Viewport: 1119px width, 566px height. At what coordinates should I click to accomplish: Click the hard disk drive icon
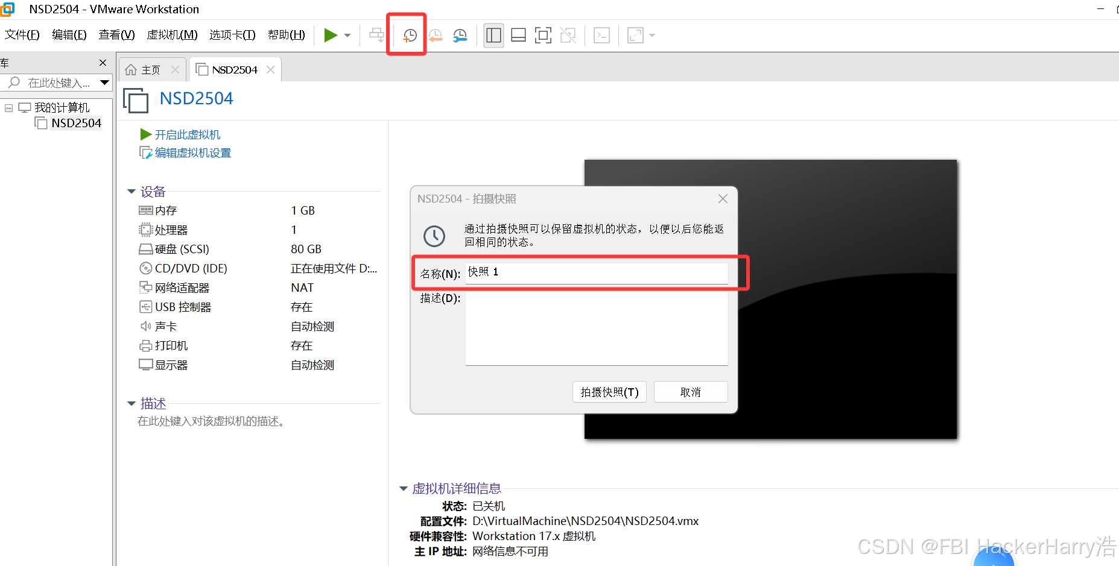tap(146, 249)
